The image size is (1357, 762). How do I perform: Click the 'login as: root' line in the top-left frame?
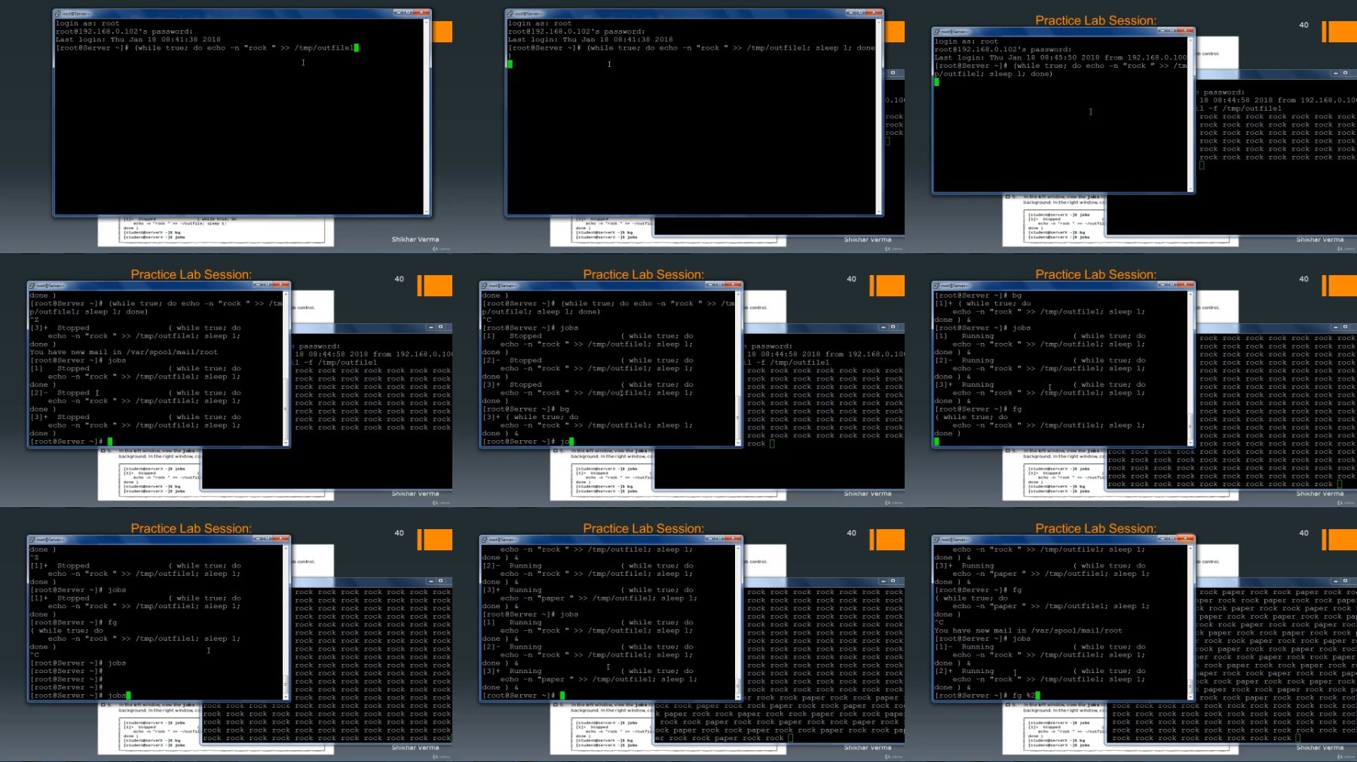[x=87, y=23]
